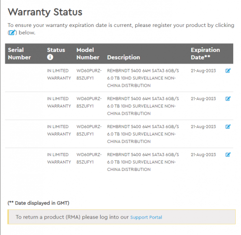Click the Warranty Status page heading
This screenshot has width=241, height=235.
45,12
